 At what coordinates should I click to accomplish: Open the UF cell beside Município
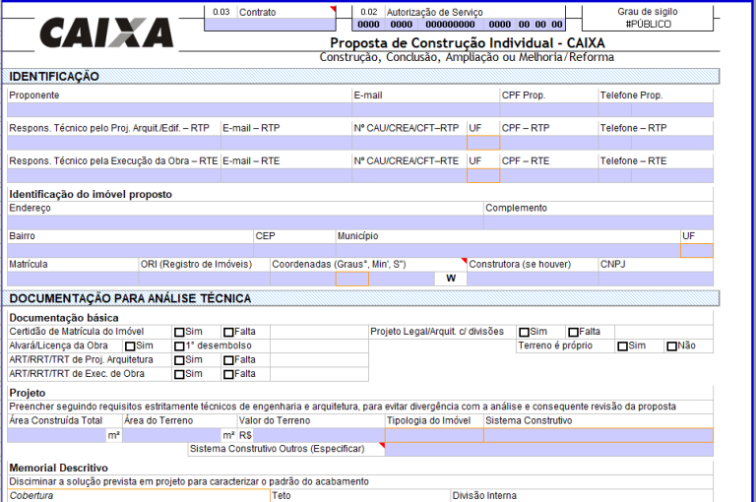696,251
